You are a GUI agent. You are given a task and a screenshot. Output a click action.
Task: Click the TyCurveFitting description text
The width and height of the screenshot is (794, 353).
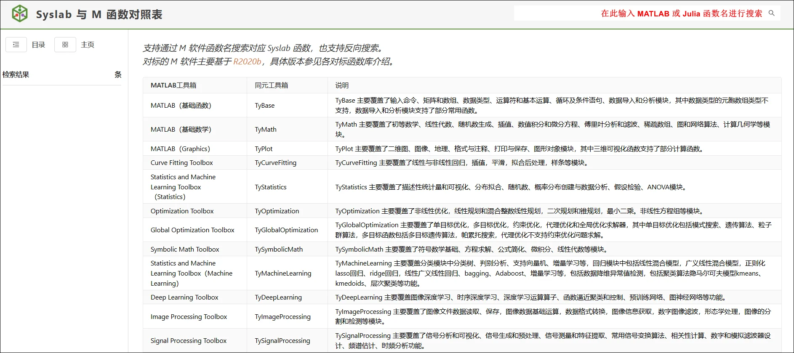pos(463,162)
